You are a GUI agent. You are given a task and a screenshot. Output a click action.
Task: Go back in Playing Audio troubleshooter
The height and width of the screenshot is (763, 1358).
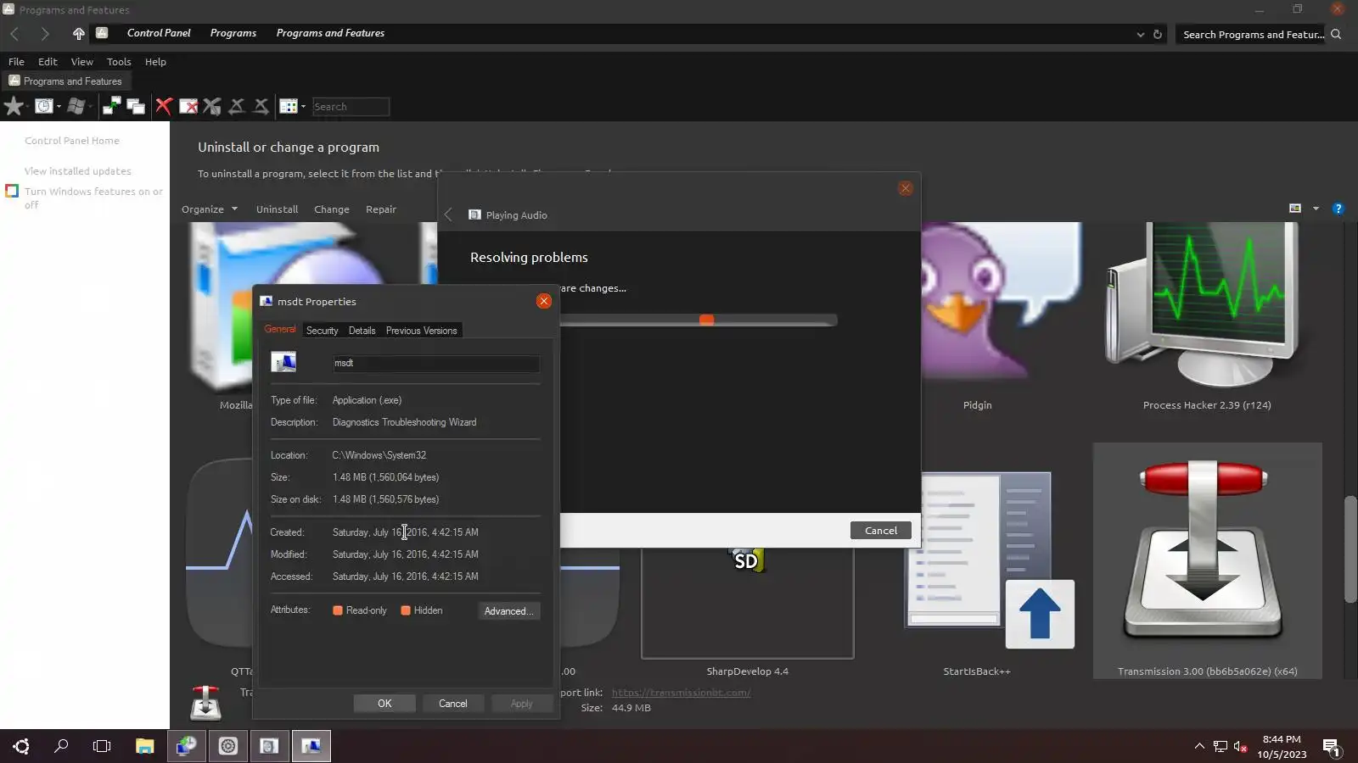click(x=448, y=214)
